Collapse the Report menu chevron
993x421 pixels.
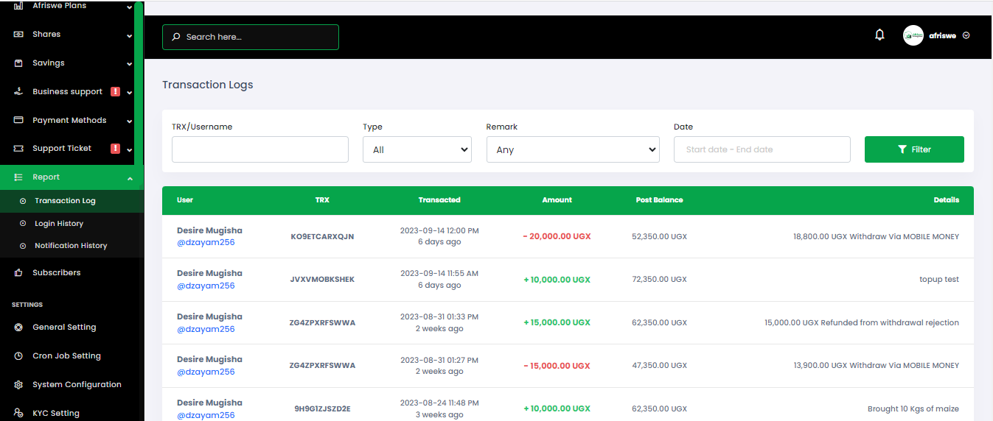tap(130, 178)
